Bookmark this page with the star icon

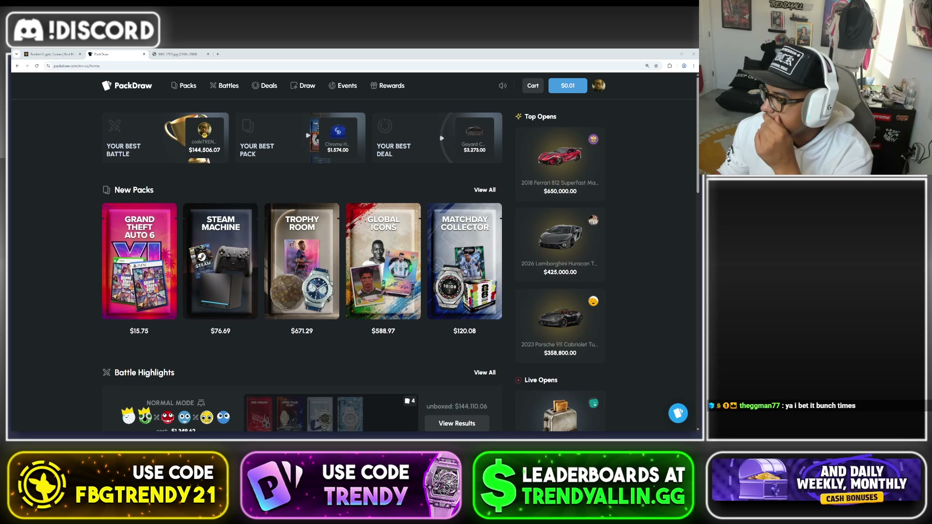pyautogui.click(x=656, y=66)
